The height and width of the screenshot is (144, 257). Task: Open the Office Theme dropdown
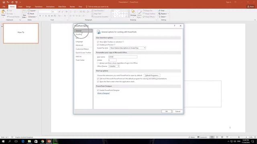(114, 66)
